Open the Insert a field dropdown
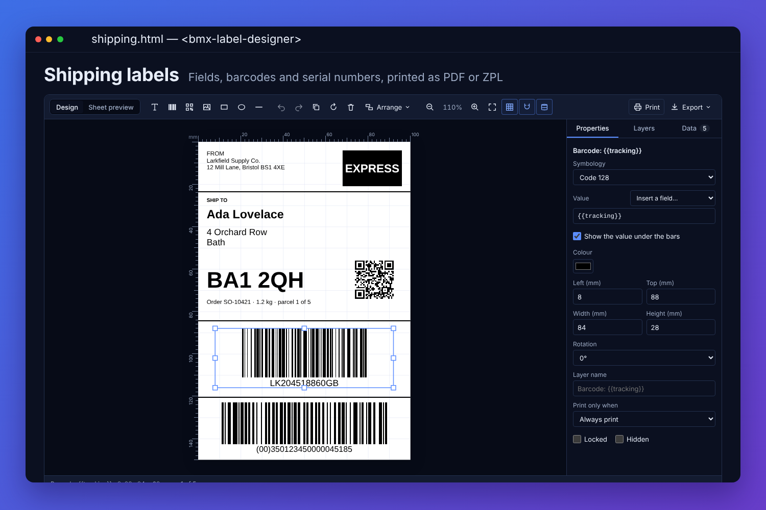766x510 pixels. [673, 198]
